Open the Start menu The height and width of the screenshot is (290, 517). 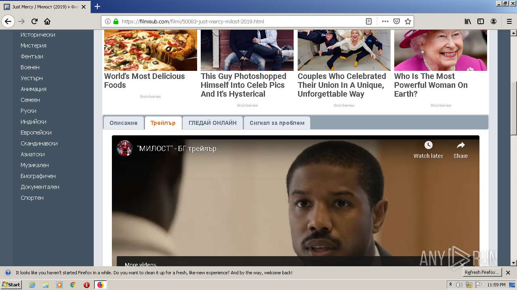(11, 285)
